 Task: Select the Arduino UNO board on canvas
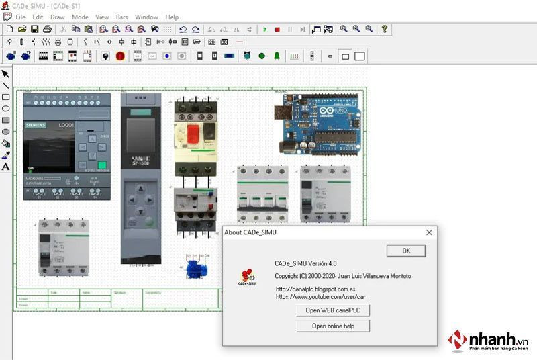318,124
